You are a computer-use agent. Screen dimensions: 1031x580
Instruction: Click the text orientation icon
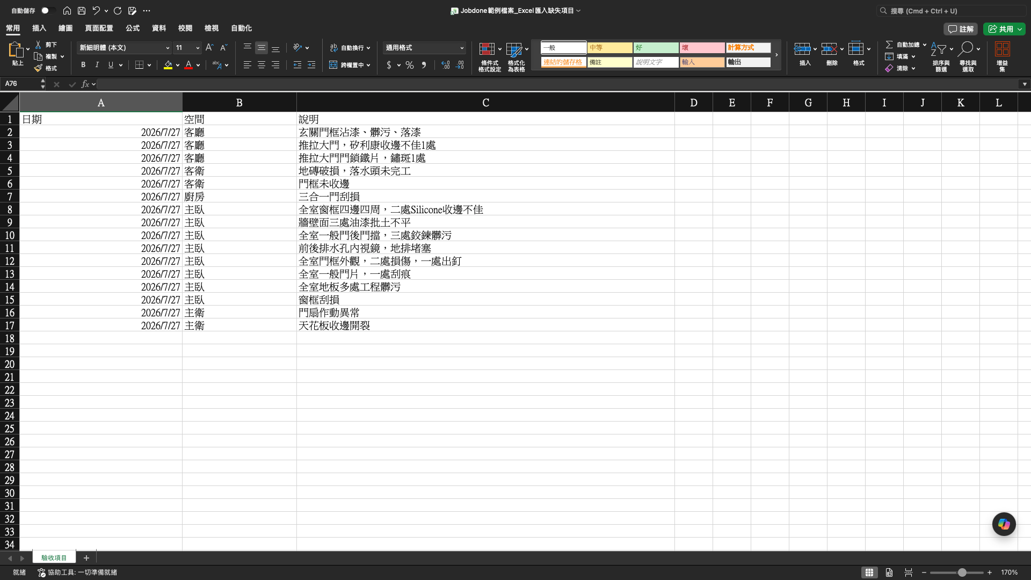(x=297, y=48)
